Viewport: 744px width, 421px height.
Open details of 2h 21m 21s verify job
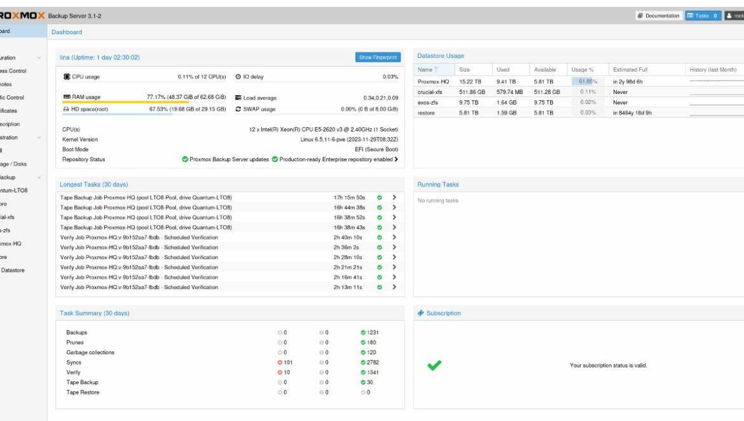(394, 267)
